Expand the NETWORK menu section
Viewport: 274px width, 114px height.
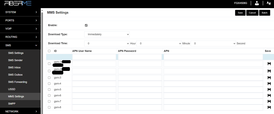[20, 111]
